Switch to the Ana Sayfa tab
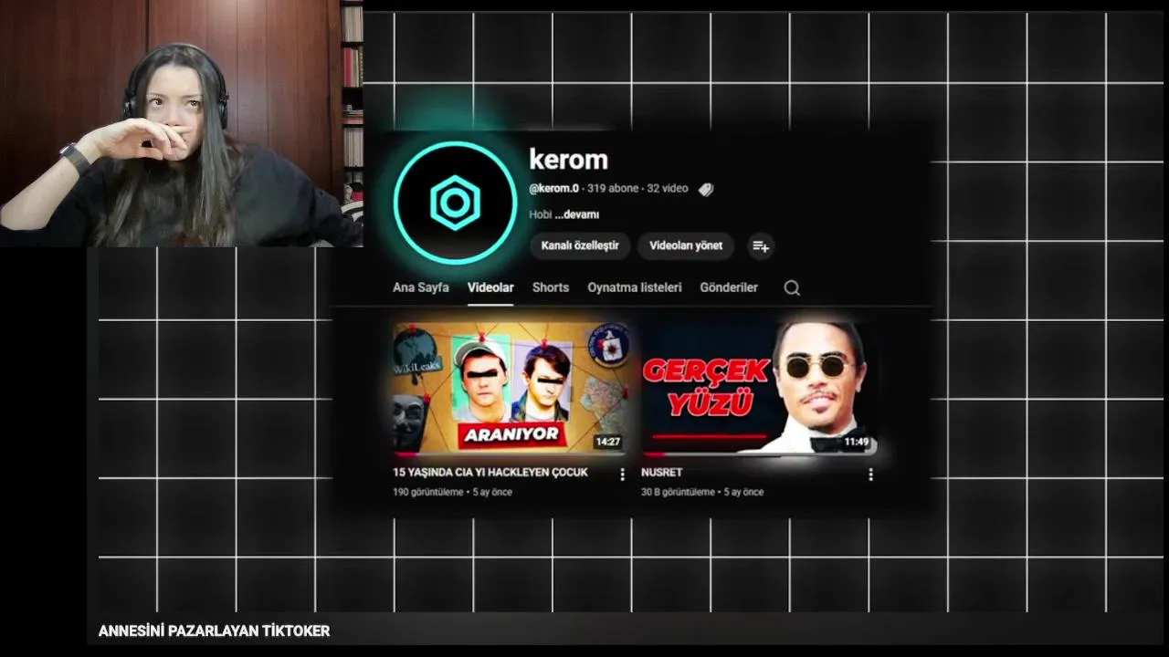Screen dimensions: 1169x657 421,287
